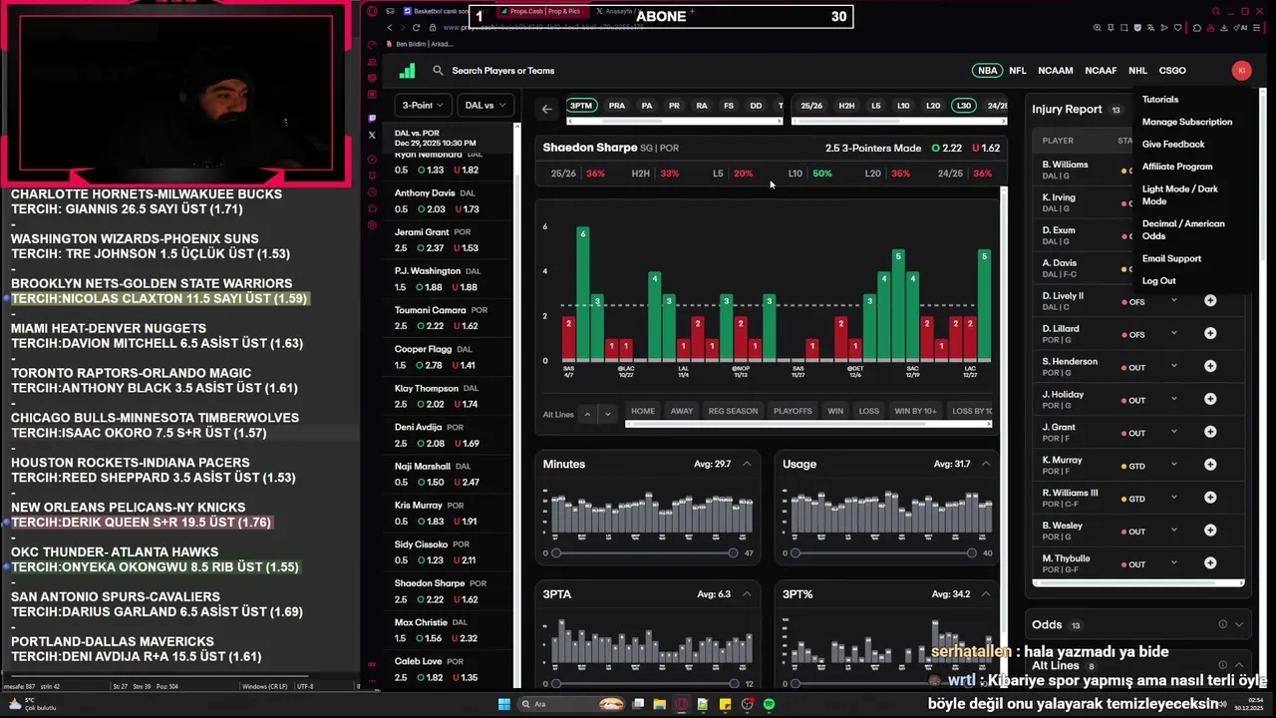1276x718 pixels.
Task: Choose Give Feedback menu item
Action: tap(1173, 145)
